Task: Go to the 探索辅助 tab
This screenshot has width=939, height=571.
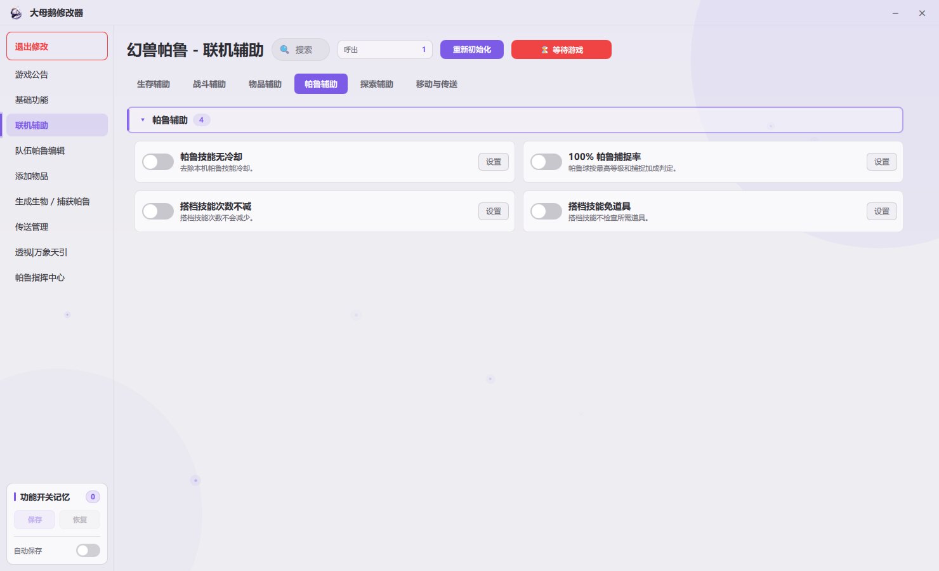Action: point(377,84)
